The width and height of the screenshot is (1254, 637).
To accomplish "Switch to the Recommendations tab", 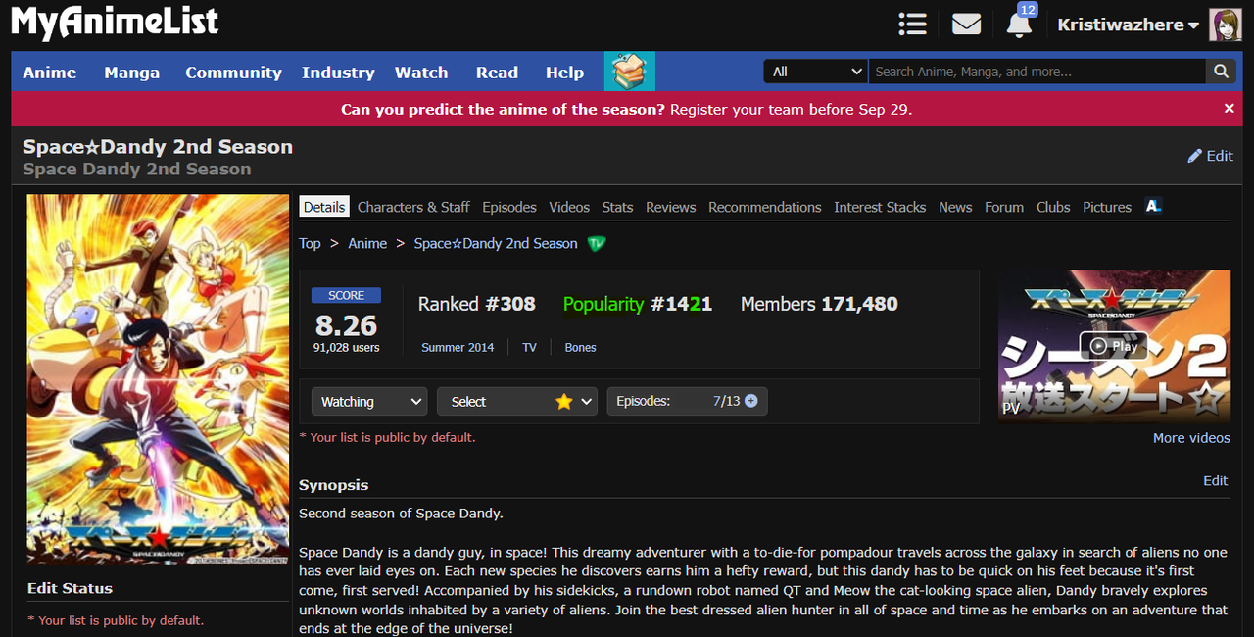I will click(x=765, y=207).
